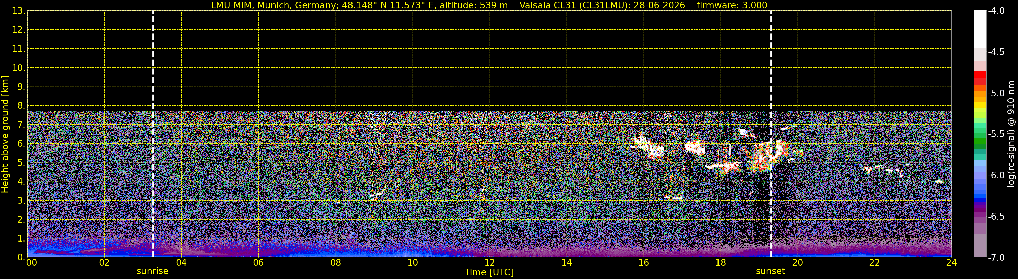Click the Time [UTC] axis label
This screenshot has width=1018, height=279.
[489, 272]
